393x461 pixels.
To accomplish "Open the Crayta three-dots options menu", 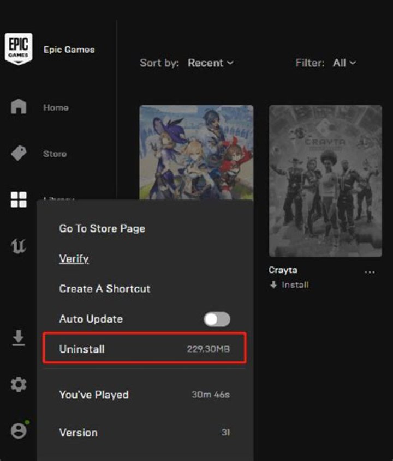I will click(x=370, y=272).
